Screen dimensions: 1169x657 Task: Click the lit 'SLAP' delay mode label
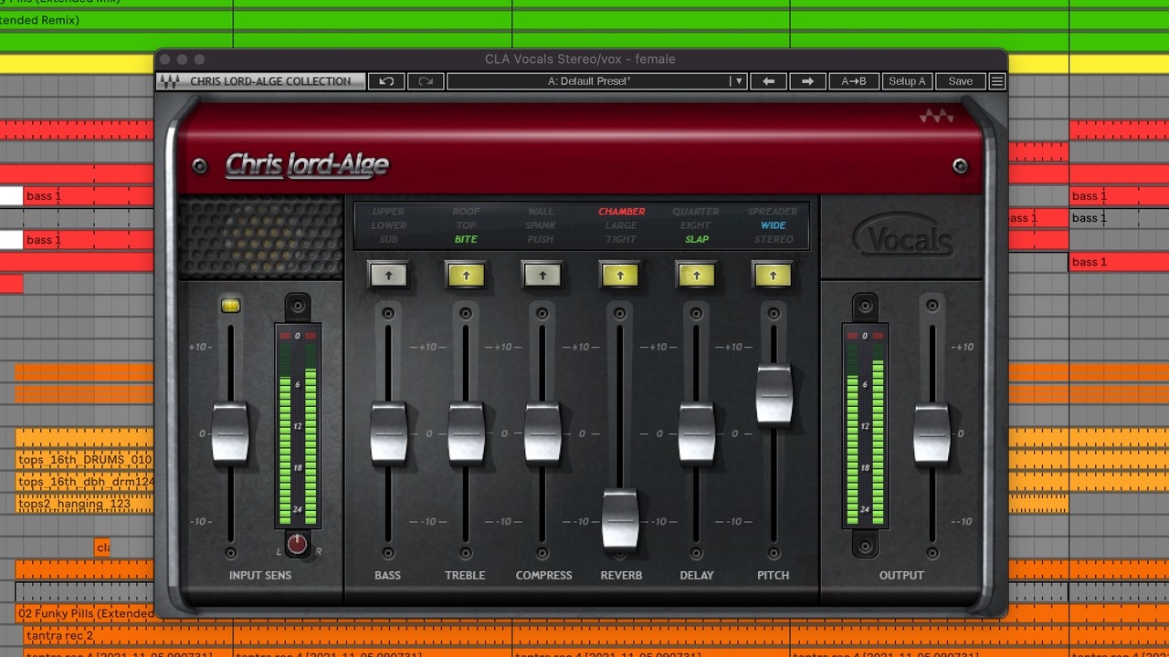[697, 239]
